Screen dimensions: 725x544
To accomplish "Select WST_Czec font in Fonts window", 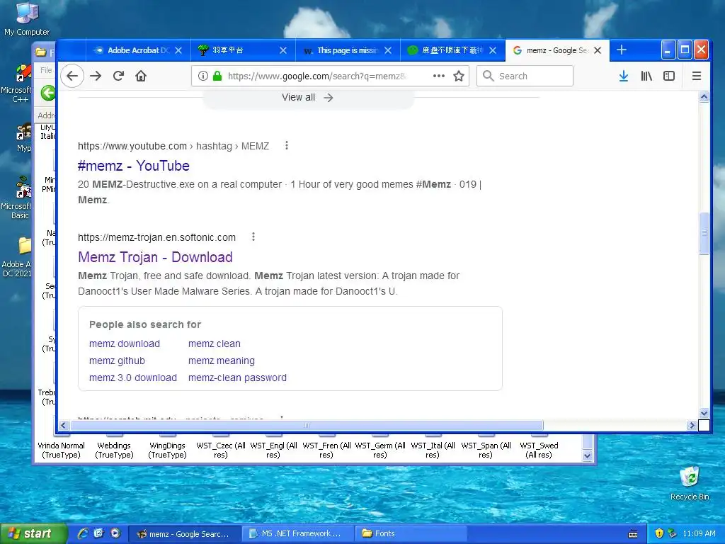I will [221, 450].
